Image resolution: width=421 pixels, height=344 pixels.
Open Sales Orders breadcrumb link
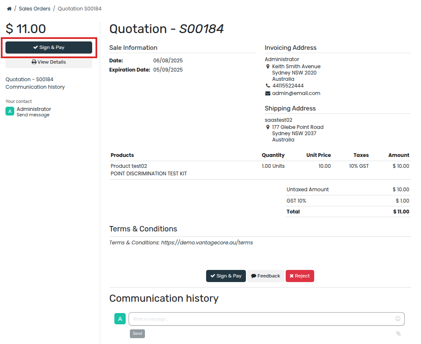[x=34, y=9]
